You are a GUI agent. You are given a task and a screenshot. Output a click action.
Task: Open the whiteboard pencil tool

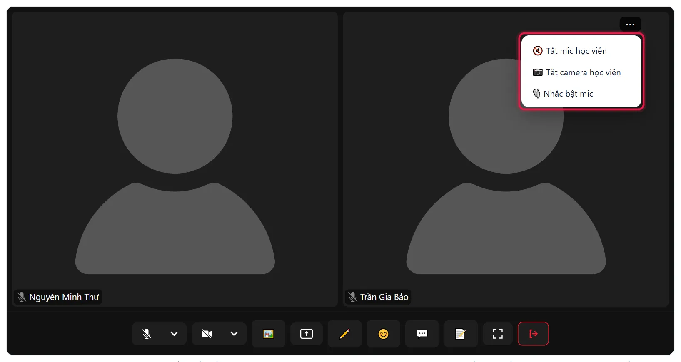point(344,334)
